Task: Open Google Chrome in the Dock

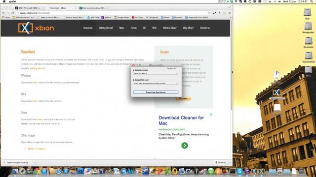Action: (37, 171)
